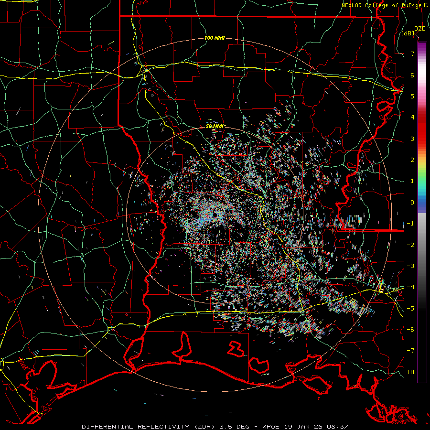Click the -5 value on the scale
This screenshot has height=430, width=430.
410,309
